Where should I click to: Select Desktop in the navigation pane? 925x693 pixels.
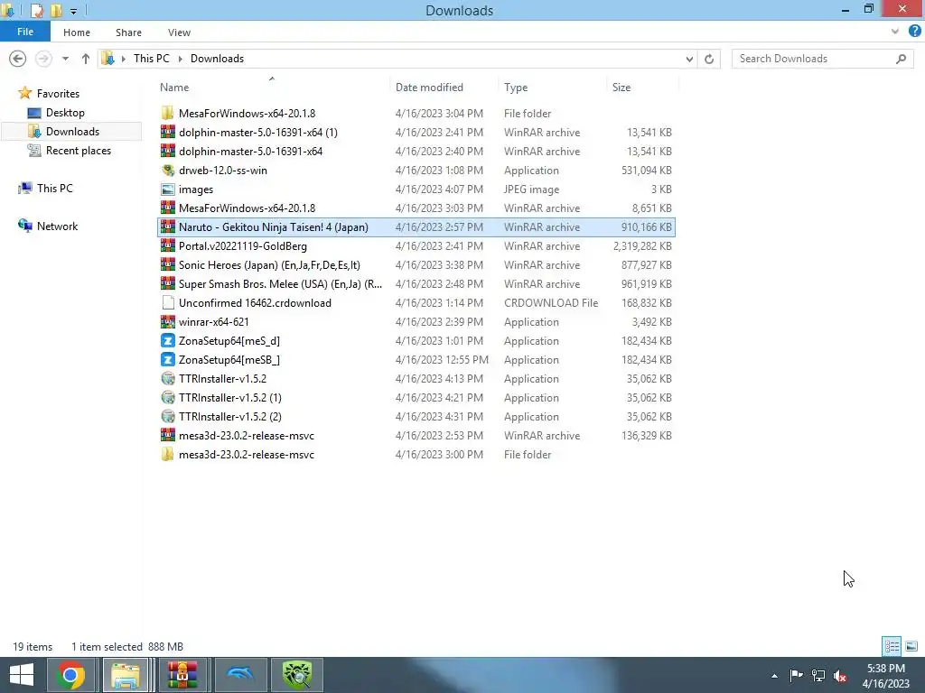tap(65, 113)
